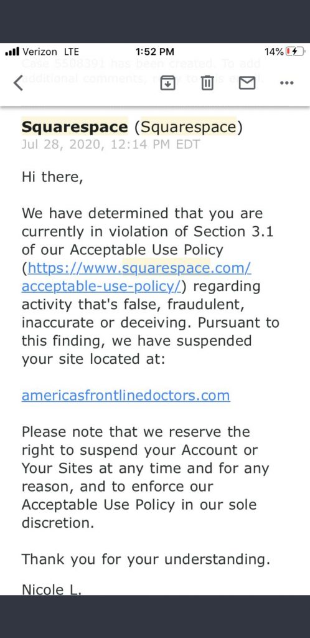Tap the Nicole L. signature

click(52, 589)
